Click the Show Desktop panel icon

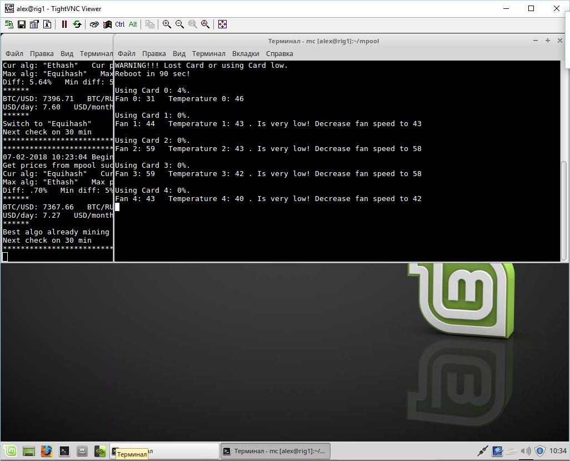(29, 451)
